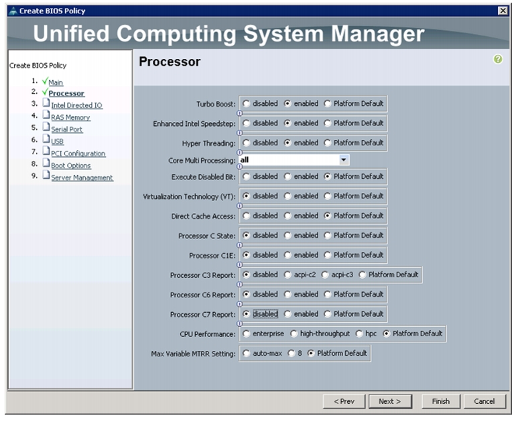Open the USB step link
This screenshot has width=514, height=430.
(58, 141)
